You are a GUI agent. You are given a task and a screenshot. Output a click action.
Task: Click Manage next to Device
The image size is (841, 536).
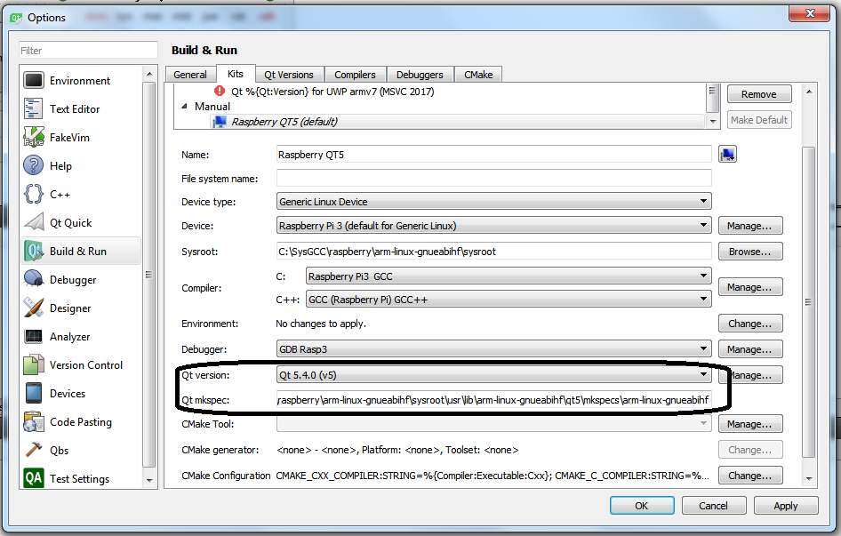(749, 226)
